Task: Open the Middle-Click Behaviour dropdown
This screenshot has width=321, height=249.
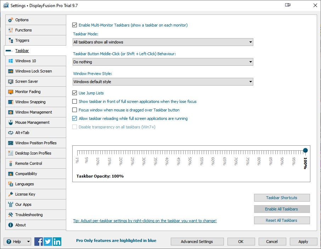Action: tap(163, 62)
